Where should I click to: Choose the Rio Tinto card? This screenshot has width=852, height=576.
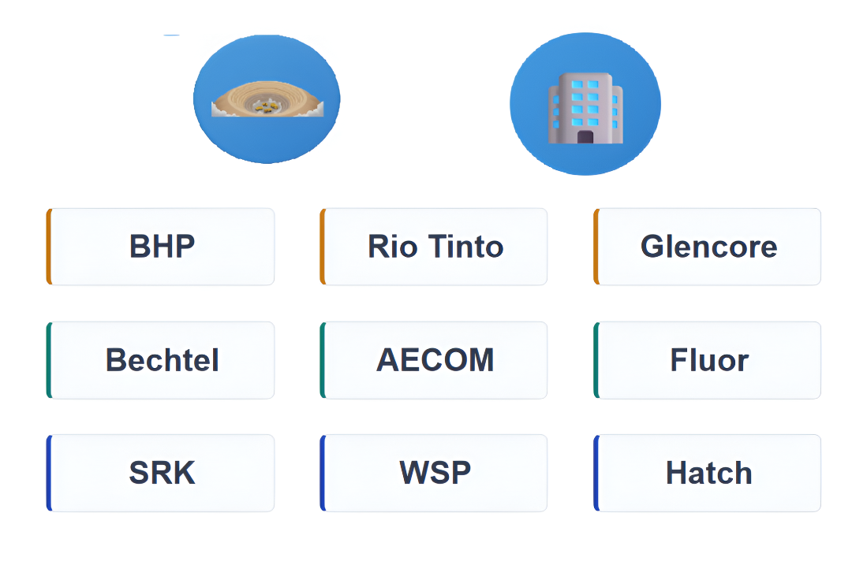point(435,247)
